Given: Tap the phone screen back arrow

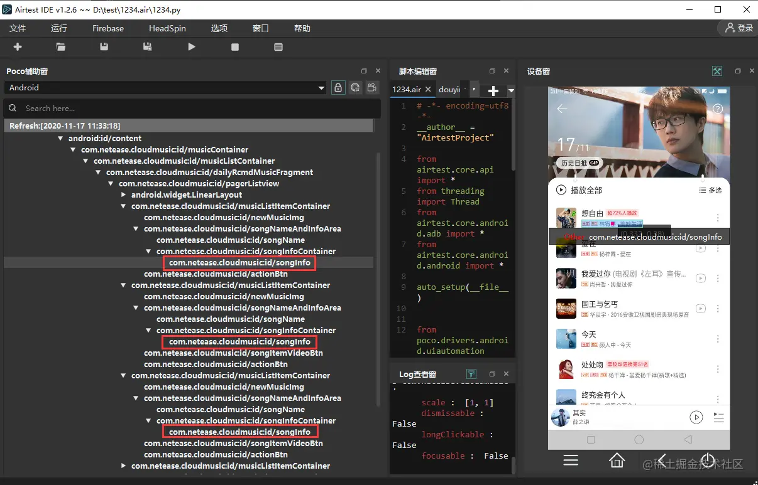Looking at the screenshot, I should click(562, 109).
